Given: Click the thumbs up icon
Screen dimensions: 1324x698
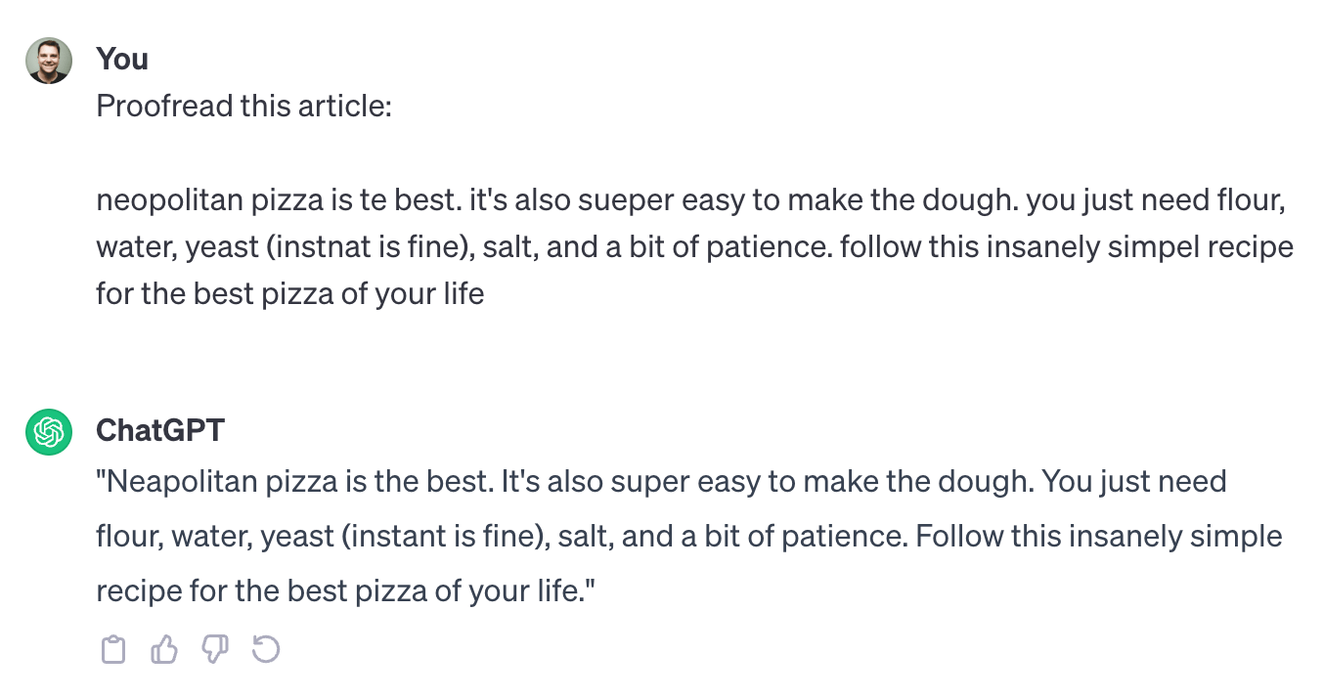Looking at the screenshot, I should pos(164,649).
